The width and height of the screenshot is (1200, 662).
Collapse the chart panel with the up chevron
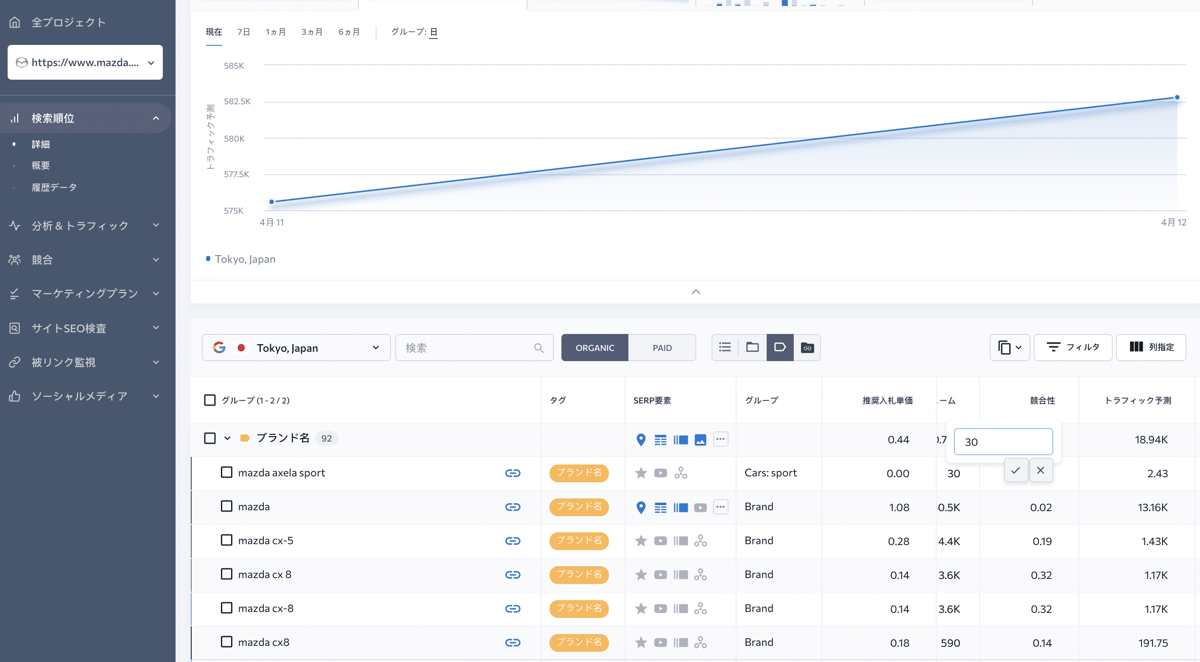[x=696, y=292]
